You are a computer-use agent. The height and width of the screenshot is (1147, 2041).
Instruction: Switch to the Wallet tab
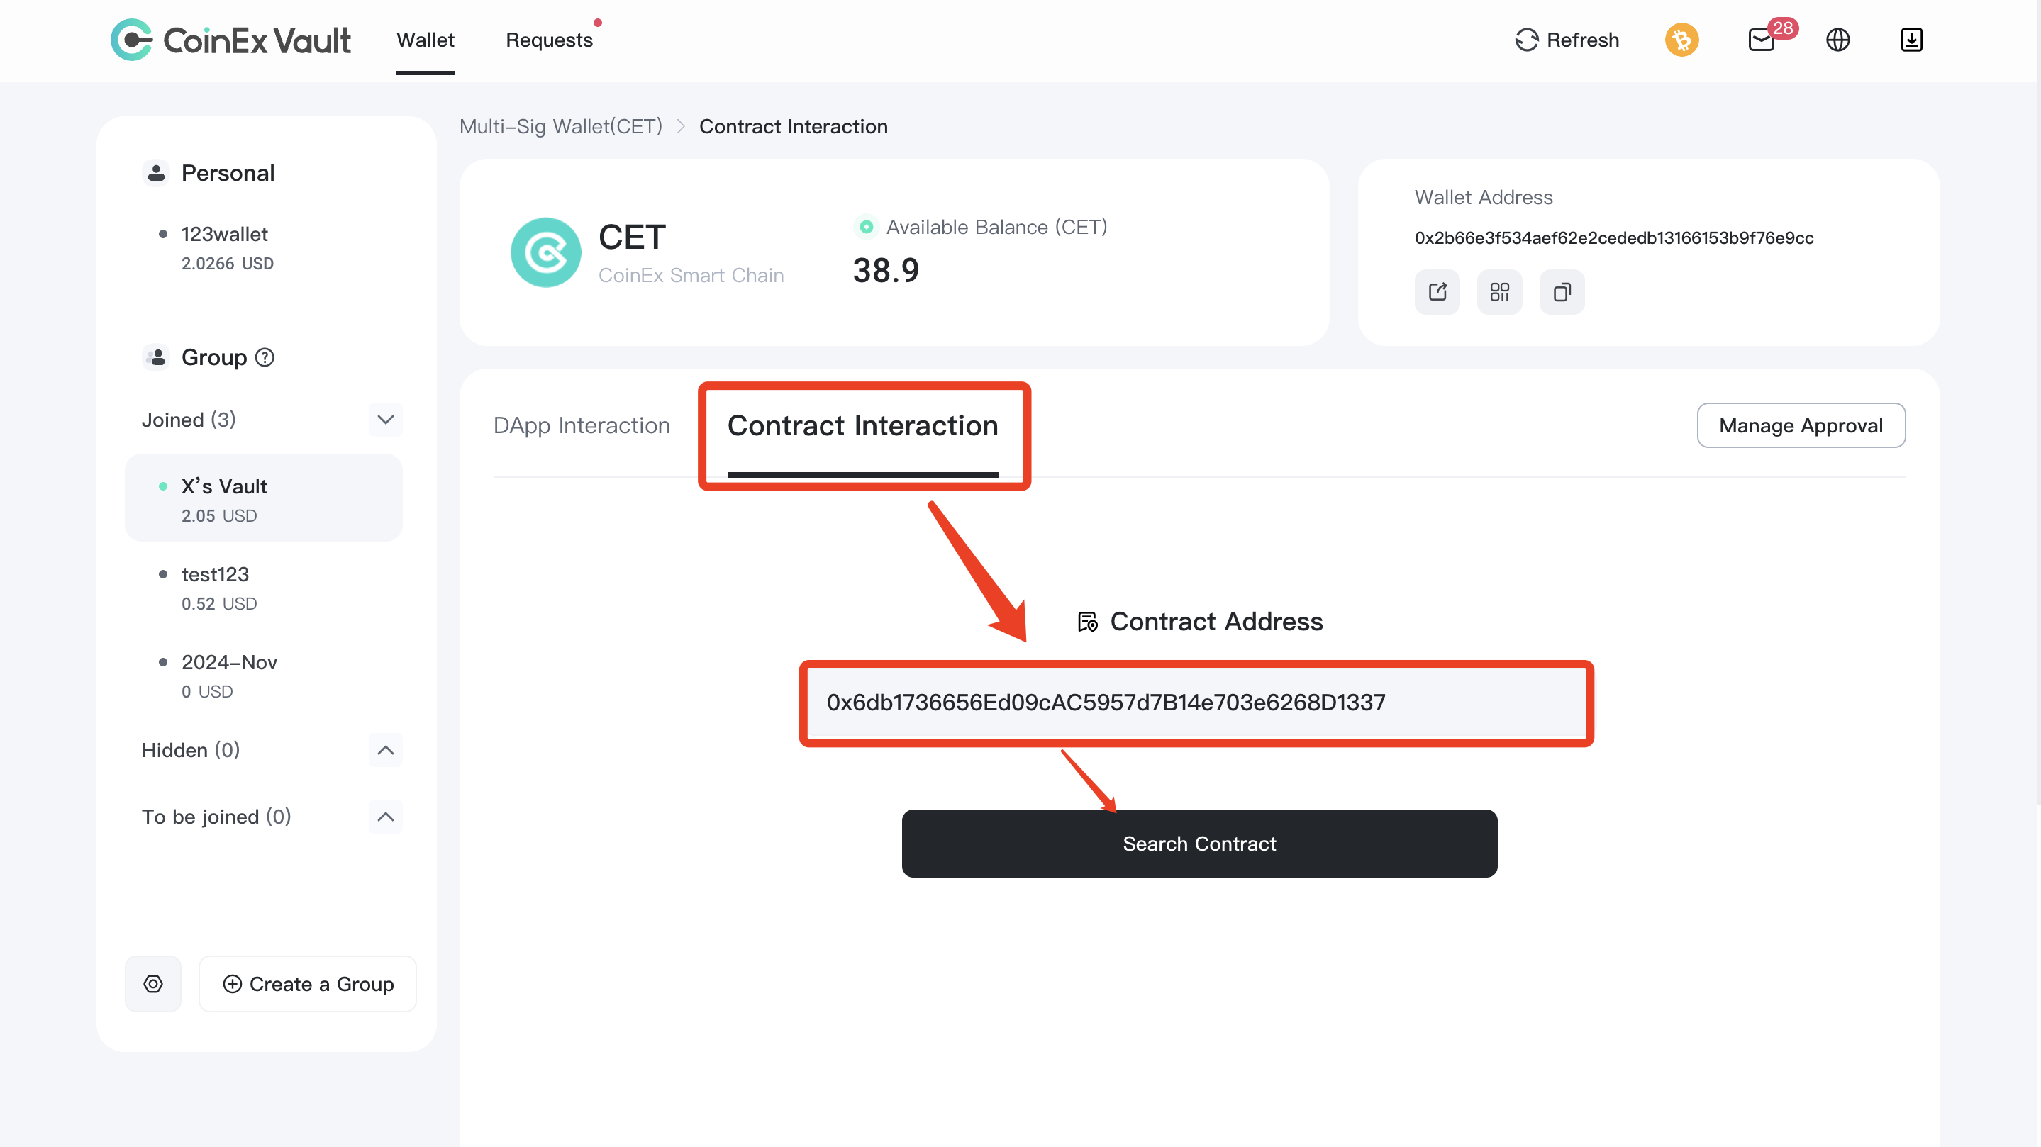pyautogui.click(x=426, y=40)
